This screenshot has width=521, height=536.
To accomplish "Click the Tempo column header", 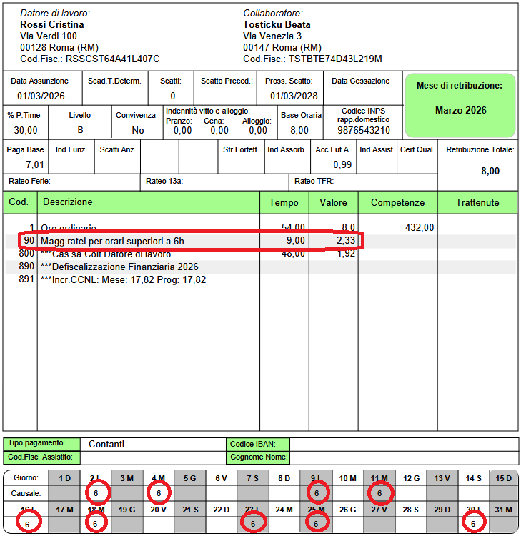I will click(284, 202).
